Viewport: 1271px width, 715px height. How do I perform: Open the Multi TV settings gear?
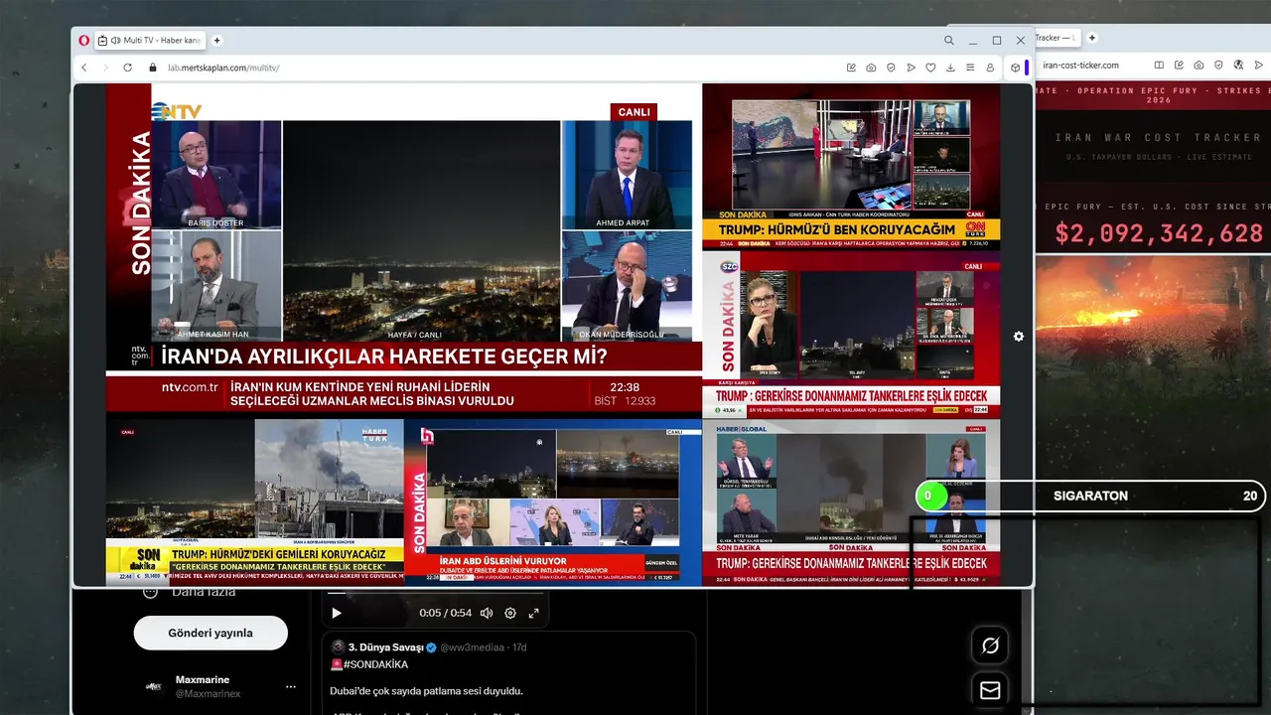(1018, 337)
